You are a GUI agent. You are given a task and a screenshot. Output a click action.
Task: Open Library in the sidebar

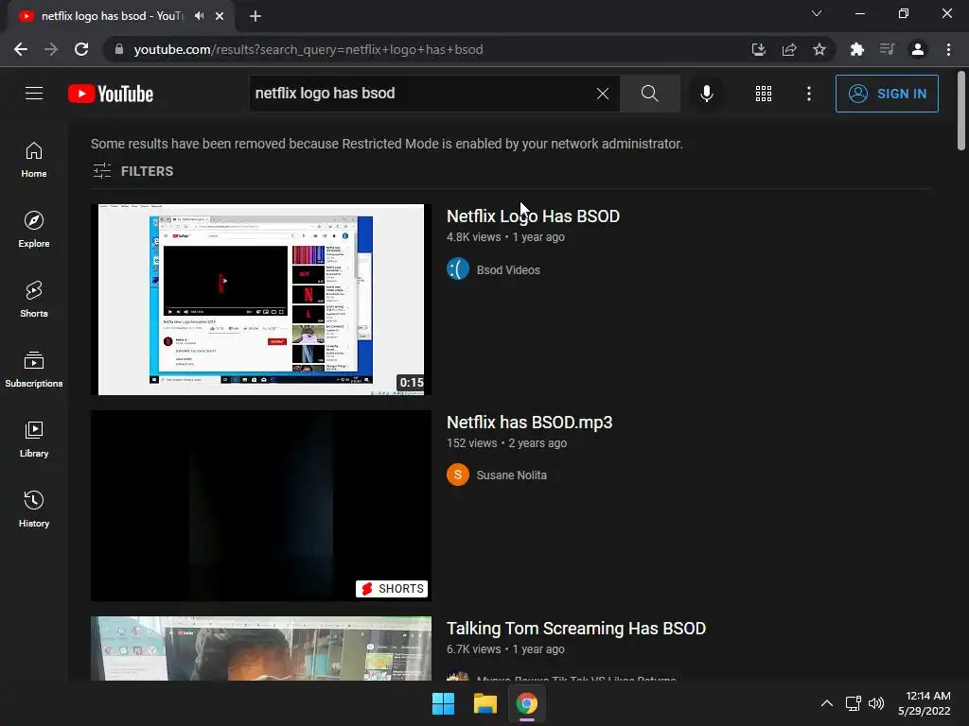tap(34, 440)
